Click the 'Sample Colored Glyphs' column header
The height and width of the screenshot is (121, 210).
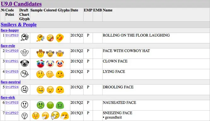pos(50,10)
